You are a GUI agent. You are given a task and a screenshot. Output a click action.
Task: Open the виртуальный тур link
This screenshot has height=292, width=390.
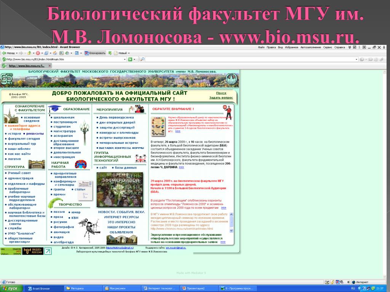tap(22, 144)
